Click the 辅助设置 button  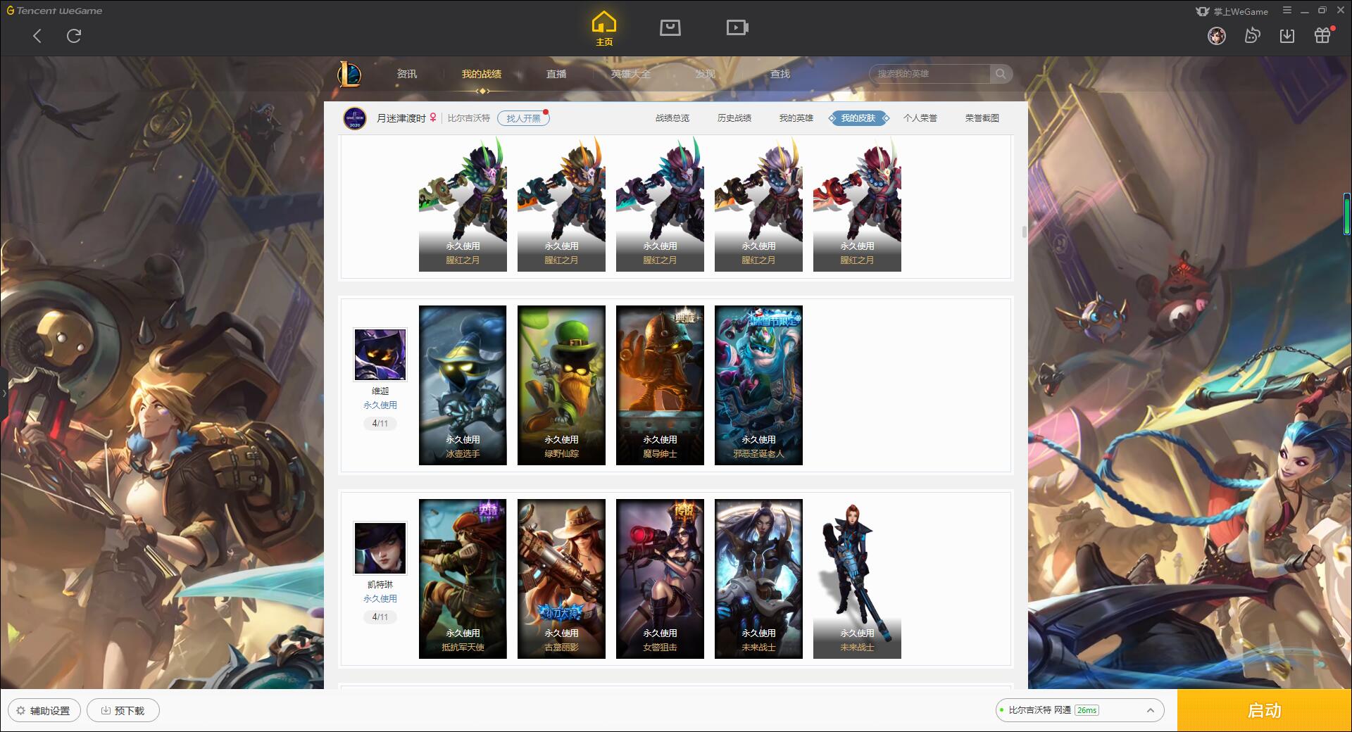44,710
